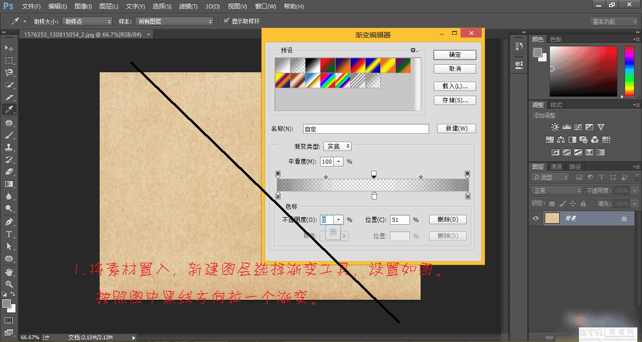Open the 文件(F) menu

tap(31, 7)
